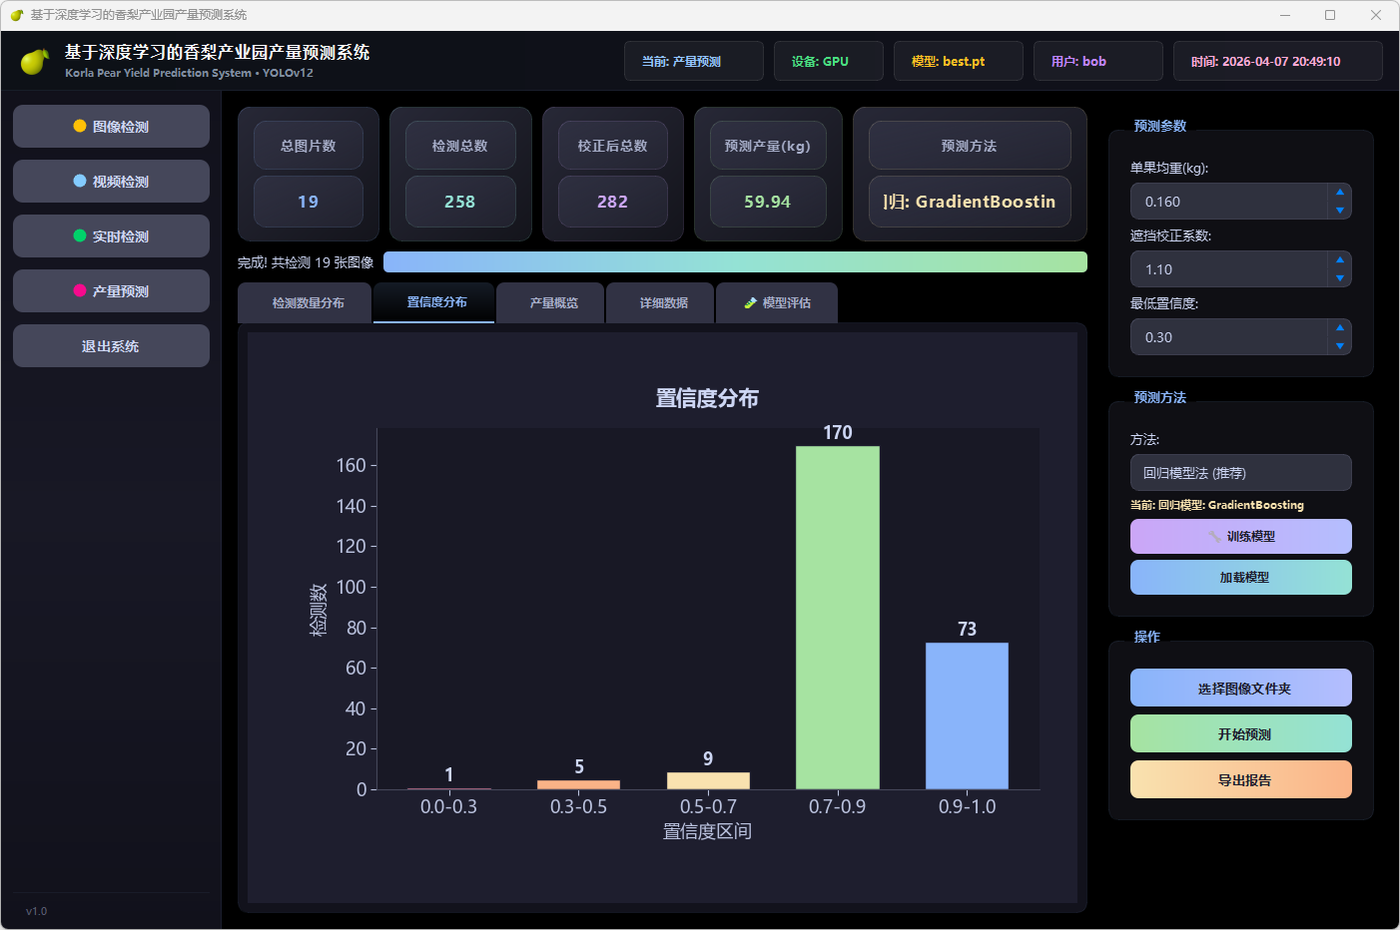Click the 训练模型 wrench icon button
The height and width of the screenshot is (930, 1400).
click(1240, 537)
